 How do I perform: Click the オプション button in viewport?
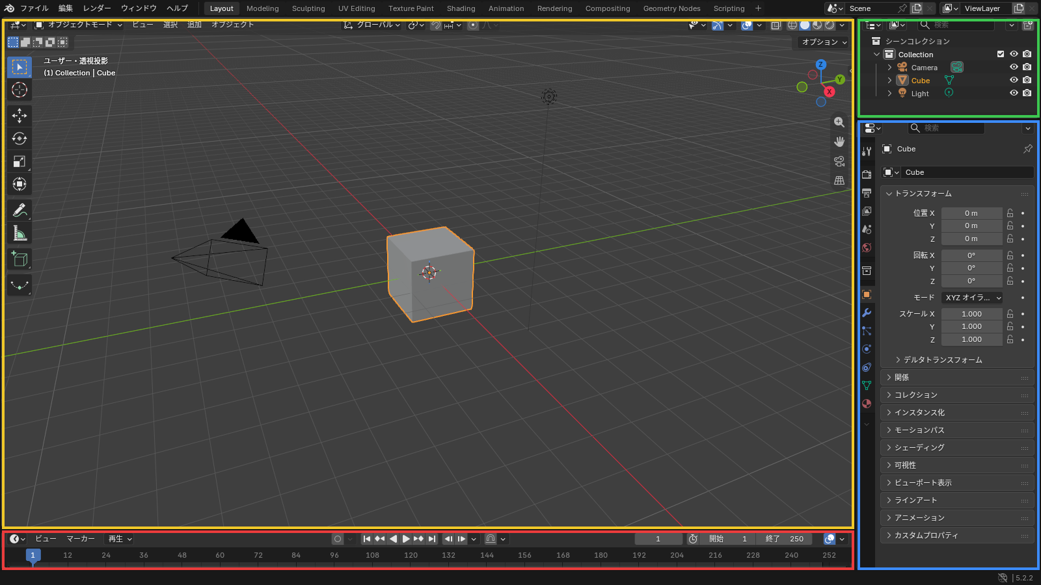[824, 42]
